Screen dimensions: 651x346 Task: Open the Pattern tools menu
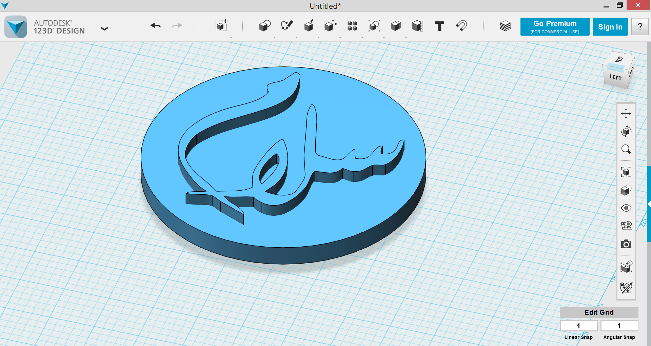tap(352, 26)
